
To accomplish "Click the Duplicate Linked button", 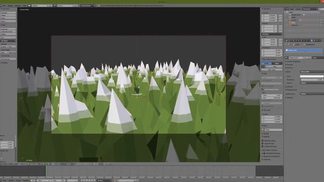I will (x=8, y=31).
